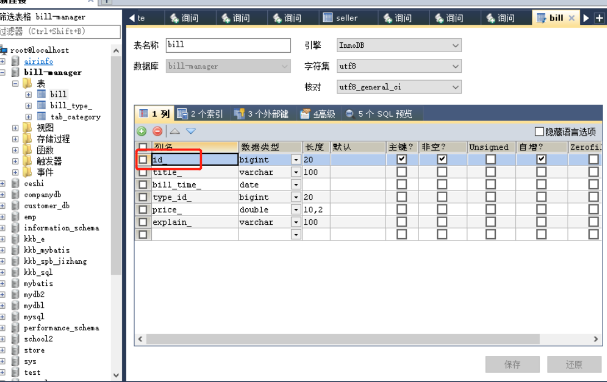Click the 表名称 input field containing bill
Viewport: 607px width, 382px height.
pos(228,45)
